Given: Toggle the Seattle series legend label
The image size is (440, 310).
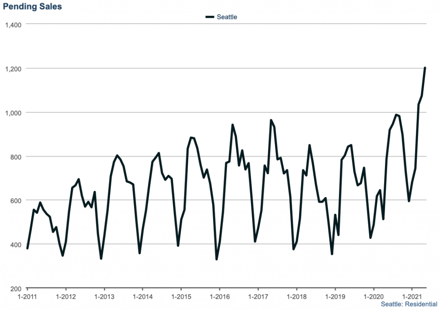Looking at the screenshot, I should pos(227,17).
